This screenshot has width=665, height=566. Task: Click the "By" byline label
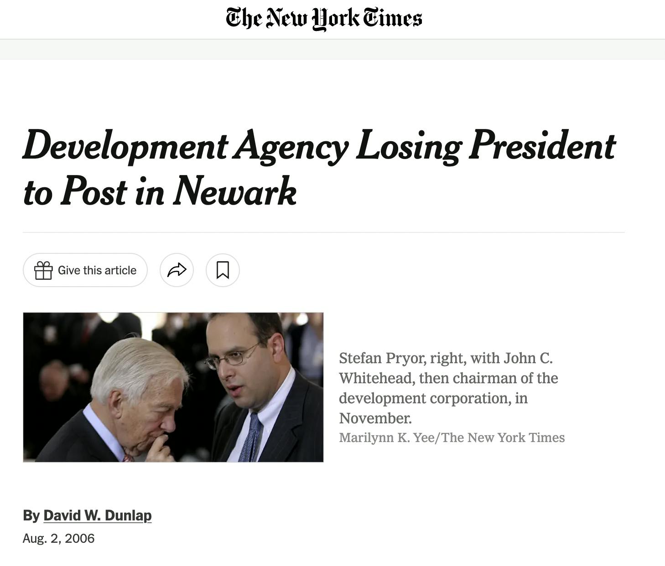31,515
